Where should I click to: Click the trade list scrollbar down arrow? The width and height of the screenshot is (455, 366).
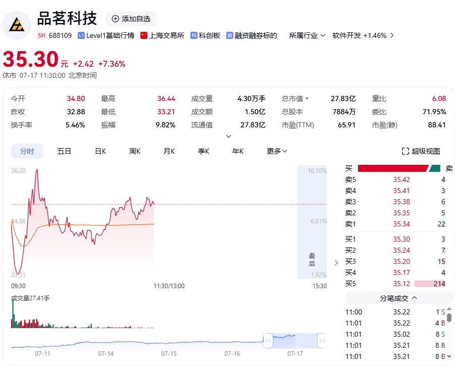[449, 356]
